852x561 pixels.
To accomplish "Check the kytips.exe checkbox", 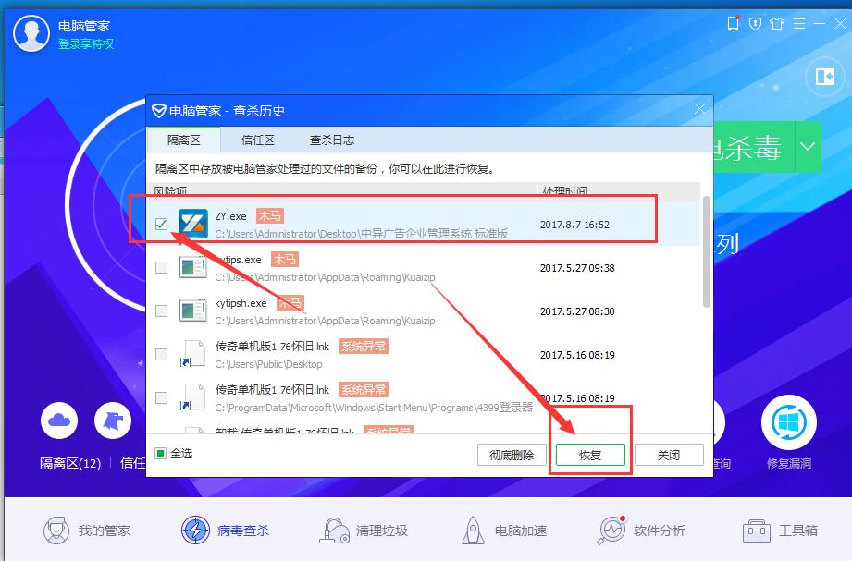I will 161,267.
